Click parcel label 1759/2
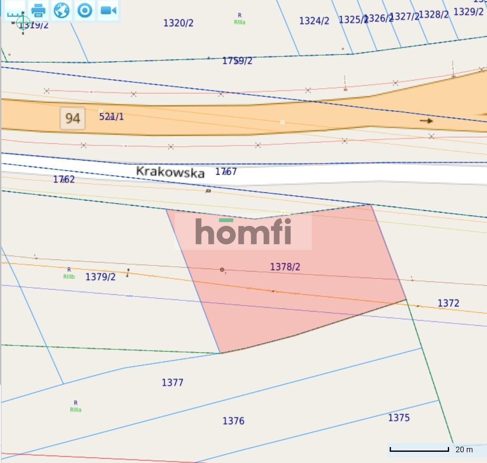 pyautogui.click(x=238, y=61)
